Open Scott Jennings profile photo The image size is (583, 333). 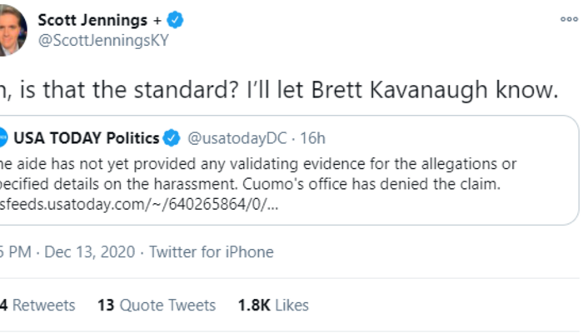click(12, 30)
